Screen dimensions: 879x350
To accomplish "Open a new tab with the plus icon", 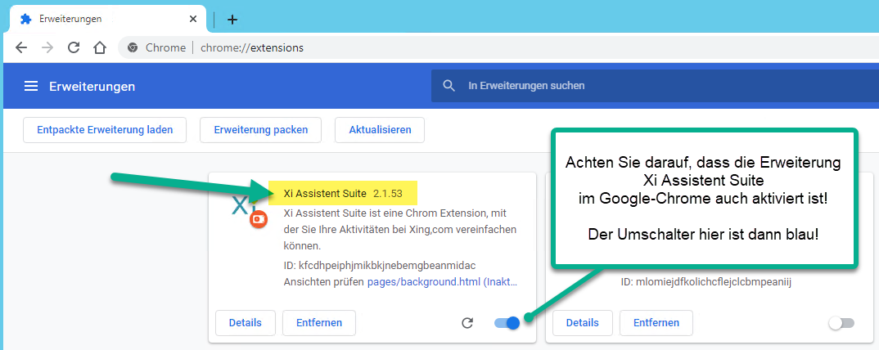I will 232,20.
